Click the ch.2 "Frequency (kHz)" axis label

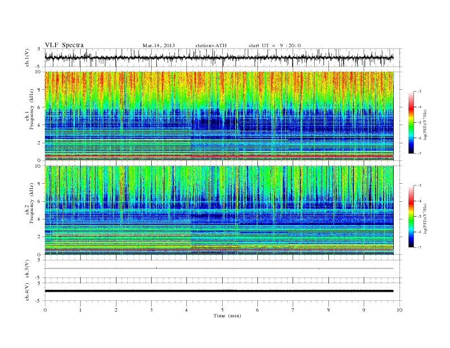point(31,202)
